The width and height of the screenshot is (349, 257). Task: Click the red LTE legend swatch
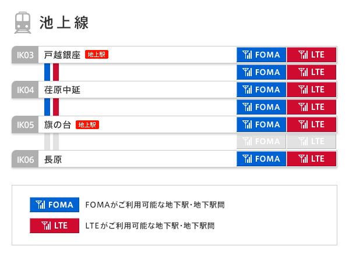coord(55,226)
